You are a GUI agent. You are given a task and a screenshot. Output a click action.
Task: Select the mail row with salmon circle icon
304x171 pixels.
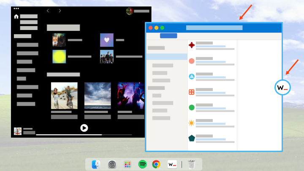click(x=212, y=61)
